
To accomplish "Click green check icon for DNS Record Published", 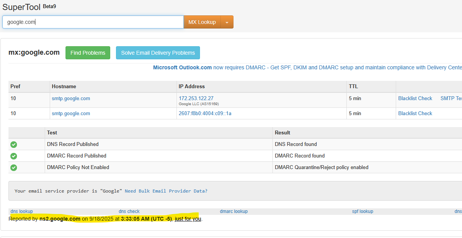I will tap(13, 145).
